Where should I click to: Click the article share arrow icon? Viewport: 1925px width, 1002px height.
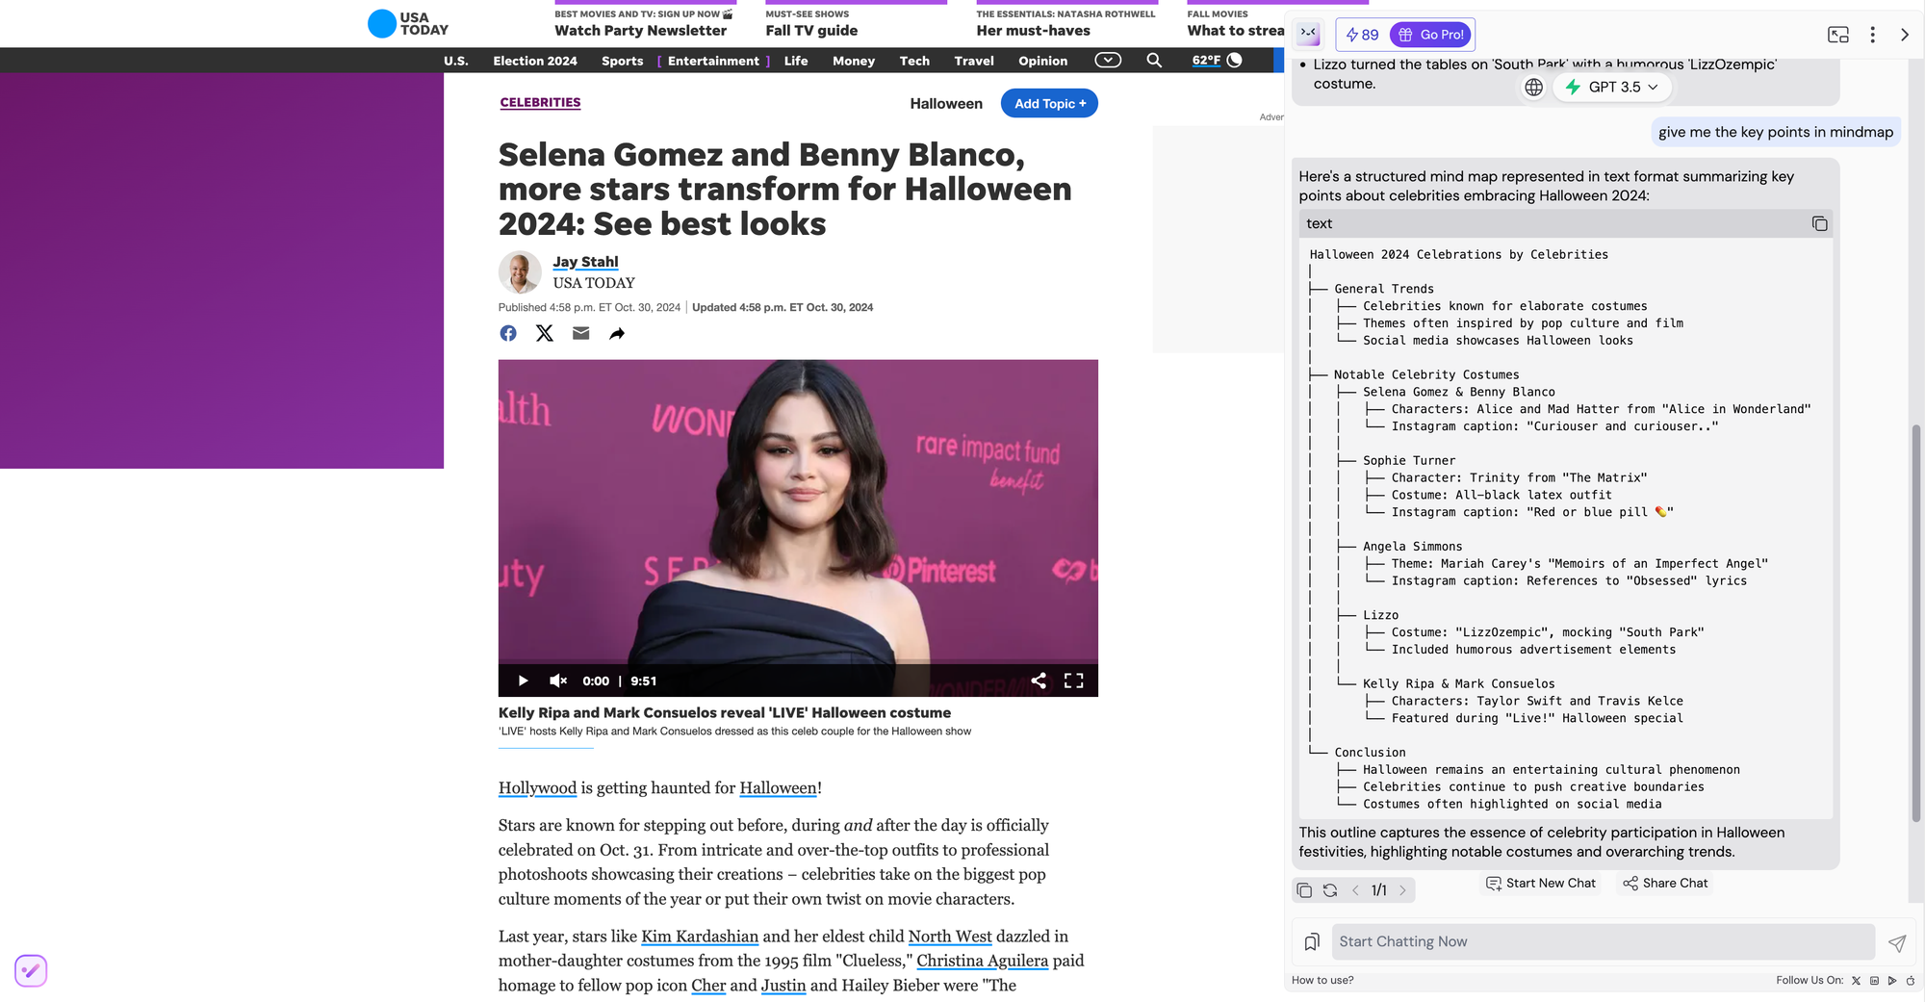(617, 333)
